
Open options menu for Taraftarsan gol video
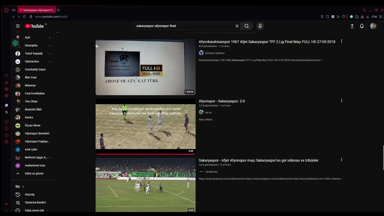point(341,160)
